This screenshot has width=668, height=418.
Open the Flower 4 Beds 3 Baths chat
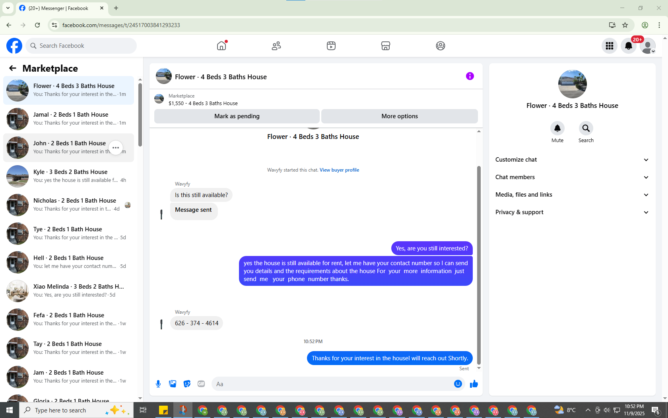[x=68, y=90]
